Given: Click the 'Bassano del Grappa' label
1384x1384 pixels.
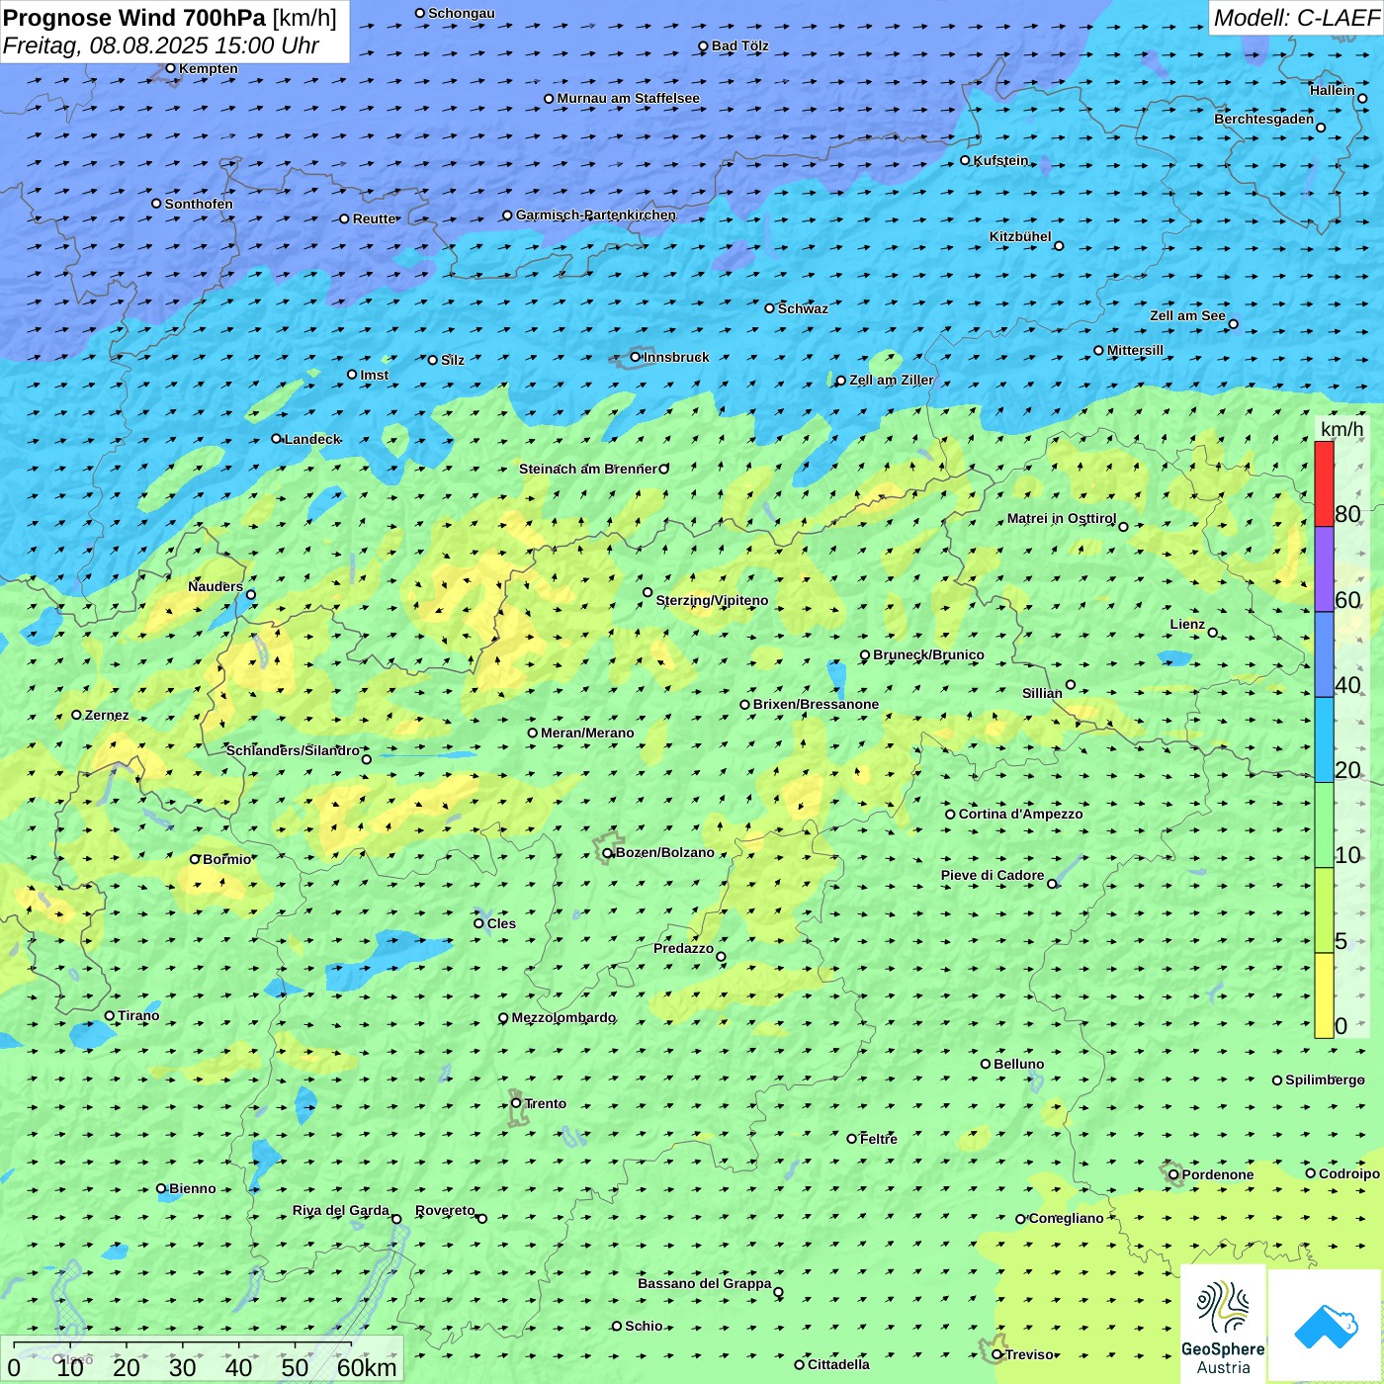Looking at the screenshot, I should tap(705, 1283).
